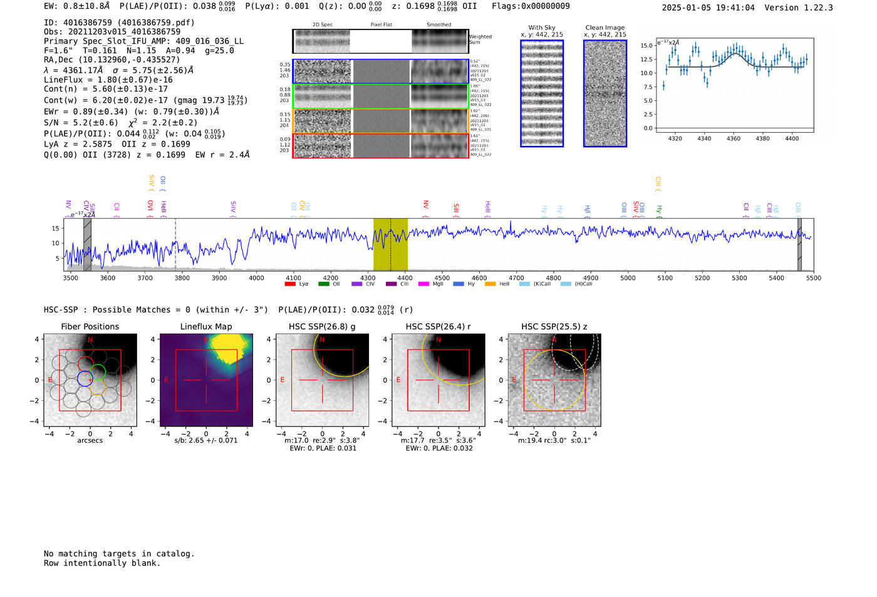Click the yellow aperture circle in z cutout

[554, 380]
